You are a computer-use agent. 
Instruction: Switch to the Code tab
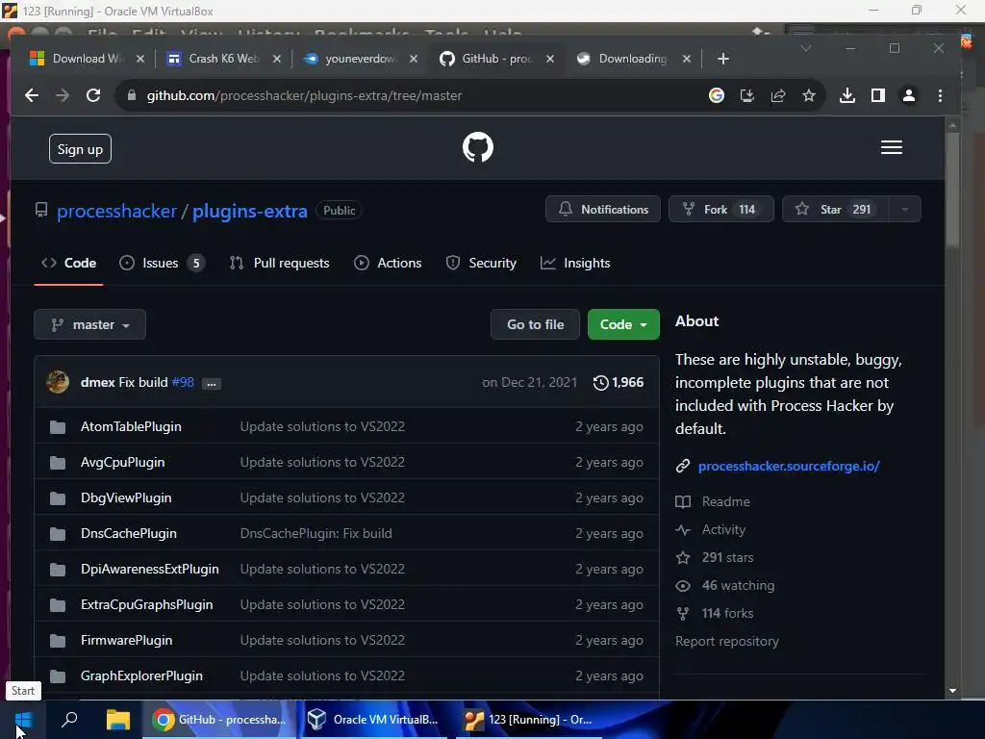[x=68, y=263]
